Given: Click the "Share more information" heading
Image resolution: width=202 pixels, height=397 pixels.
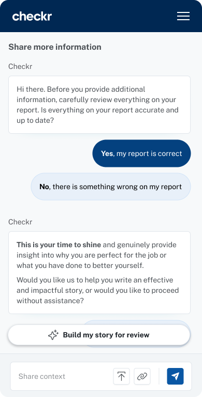Looking at the screenshot, I should click(x=55, y=47).
